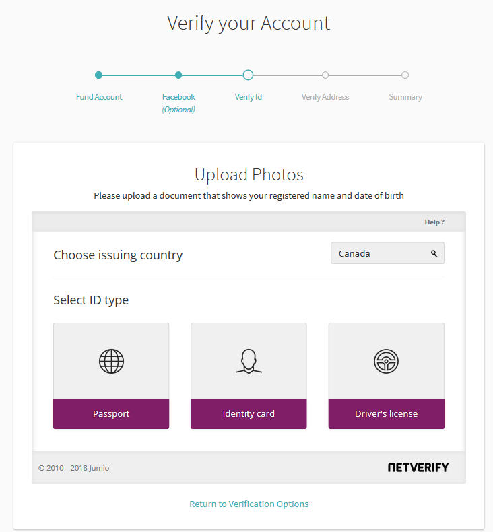Click the Verify Address step circle

(x=325, y=75)
